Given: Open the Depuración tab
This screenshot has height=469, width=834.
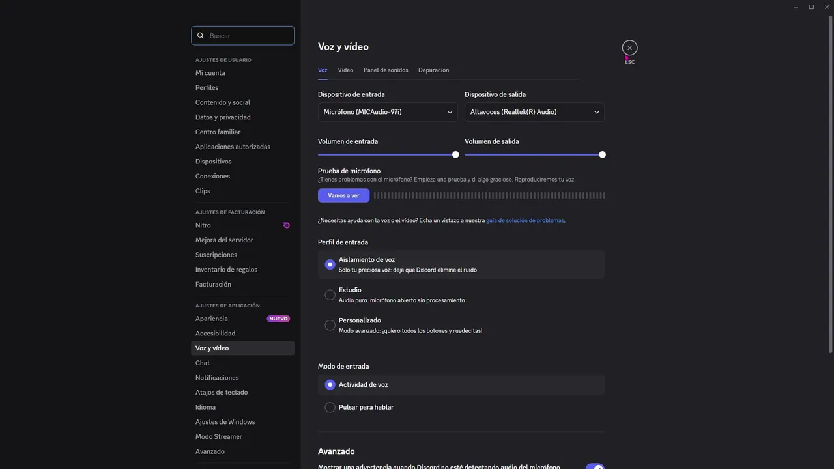Looking at the screenshot, I should click(433, 70).
